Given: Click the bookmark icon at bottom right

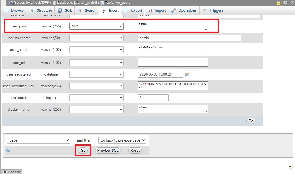Looking at the screenshot, I should (290, 167).
